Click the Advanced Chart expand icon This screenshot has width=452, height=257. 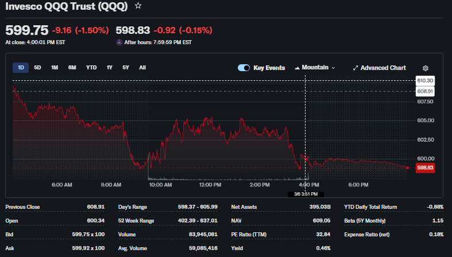(x=356, y=68)
